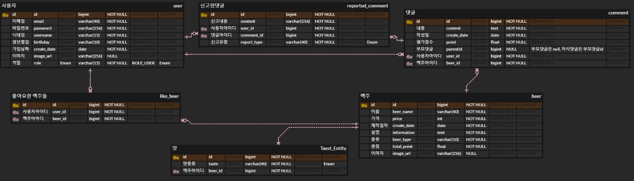The image size is (634, 181).
Task: Click the 'ROLE_USER' default value cell
Action: [x=144, y=63]
